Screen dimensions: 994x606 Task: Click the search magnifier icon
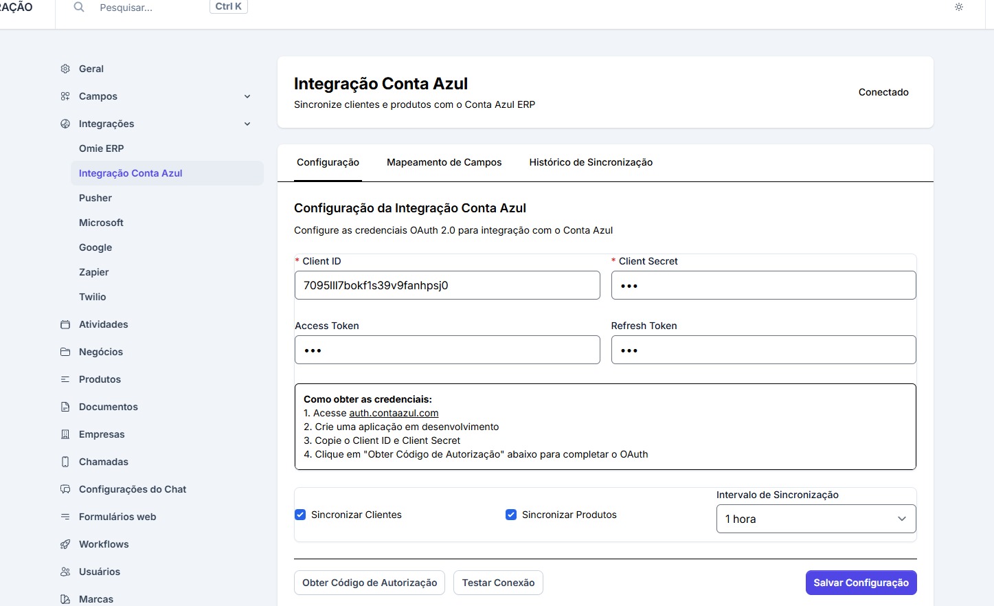tap(79, 7)
